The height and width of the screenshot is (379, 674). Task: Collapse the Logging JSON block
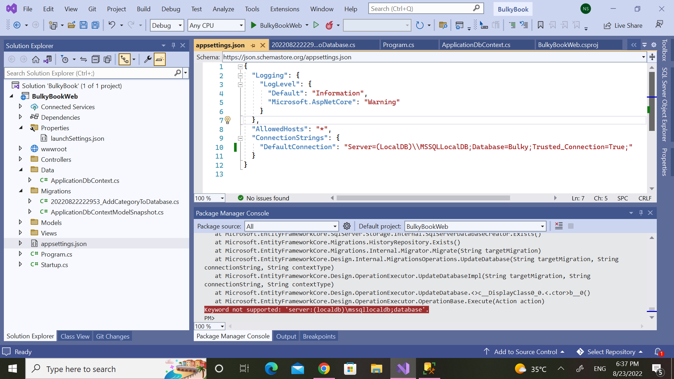point(240,75)
